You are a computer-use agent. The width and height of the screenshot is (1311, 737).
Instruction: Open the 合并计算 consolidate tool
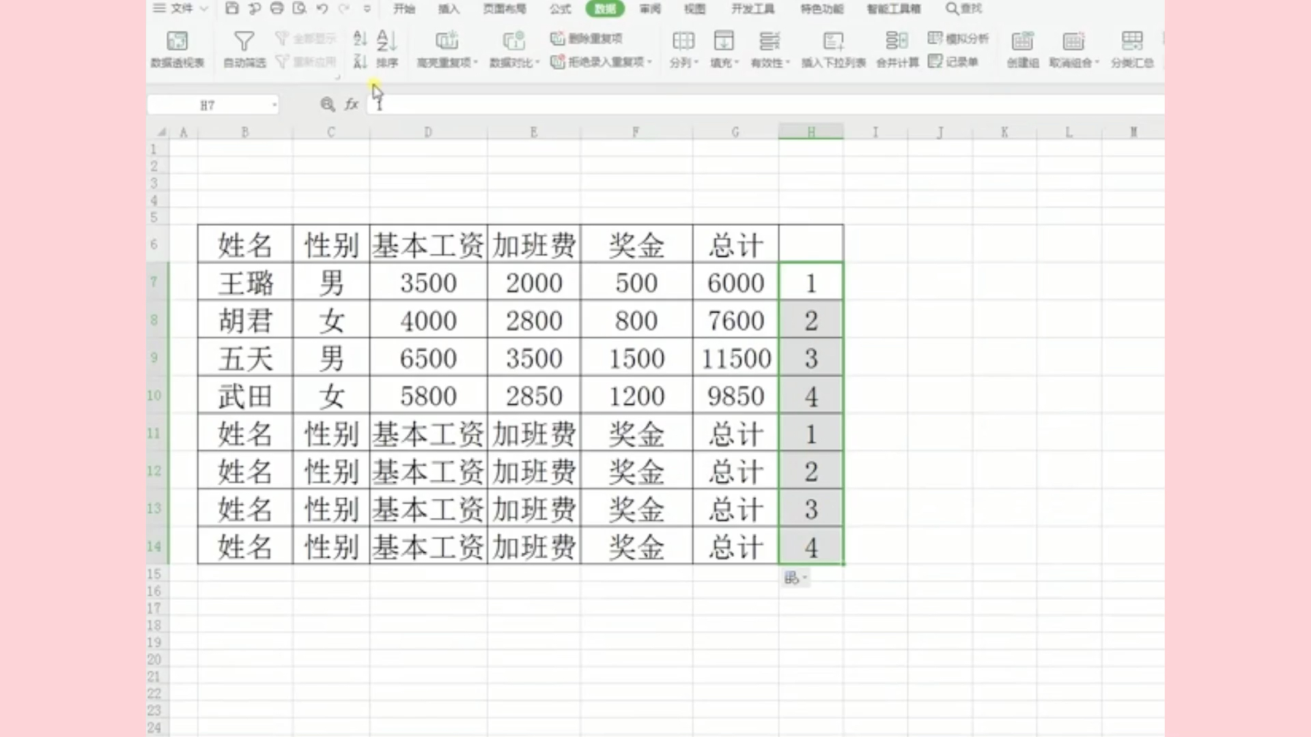pyautogui.click(x=897, y=49)
